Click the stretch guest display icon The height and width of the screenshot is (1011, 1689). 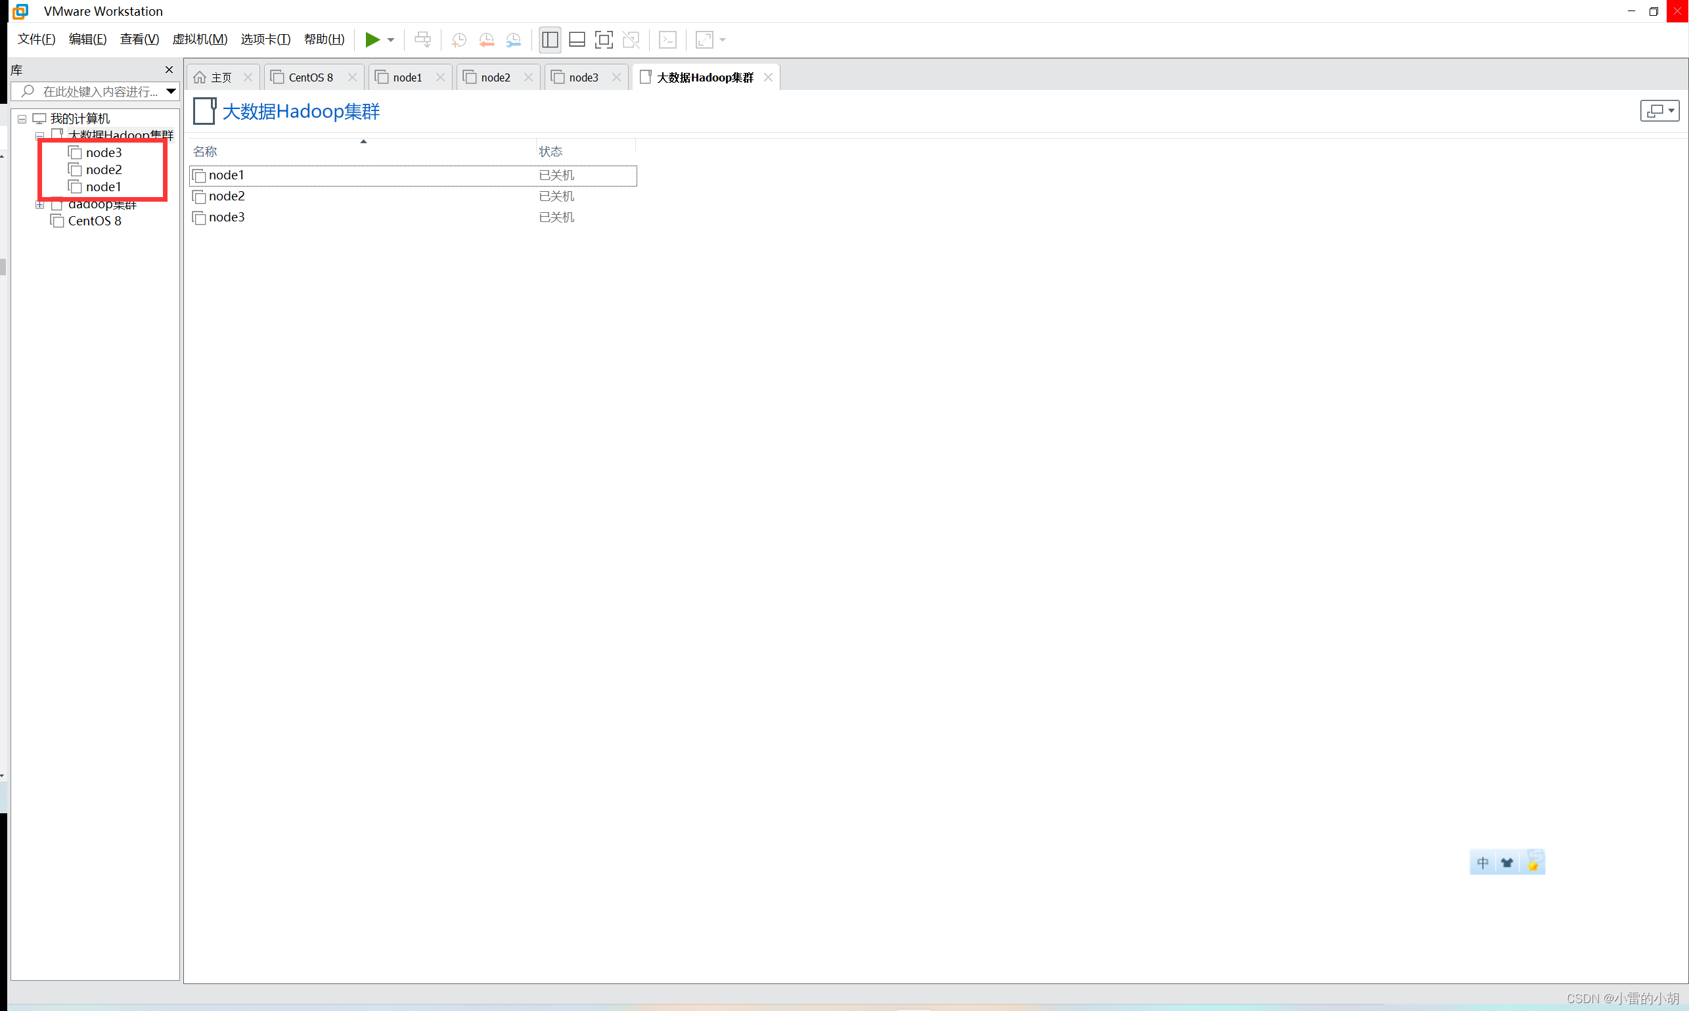[x=704, y=39]
